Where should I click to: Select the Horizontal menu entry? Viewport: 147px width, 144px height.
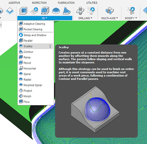(x=36, y=68)
